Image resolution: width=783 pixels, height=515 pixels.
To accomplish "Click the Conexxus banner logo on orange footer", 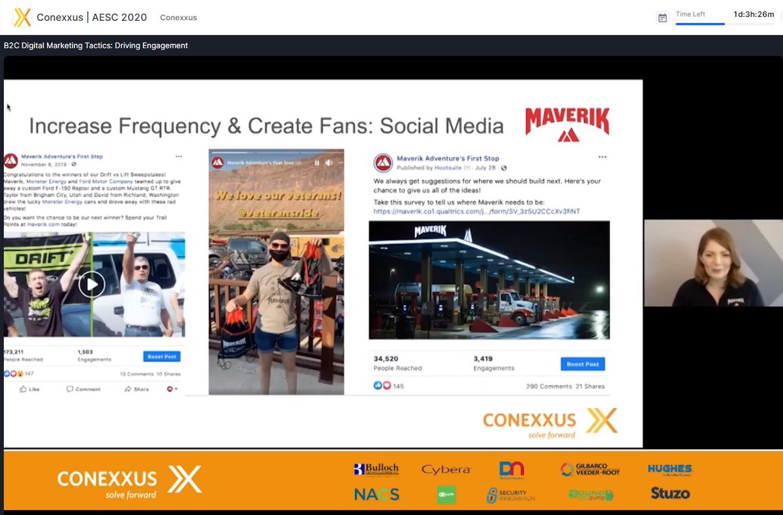I will tap(129, 482).
